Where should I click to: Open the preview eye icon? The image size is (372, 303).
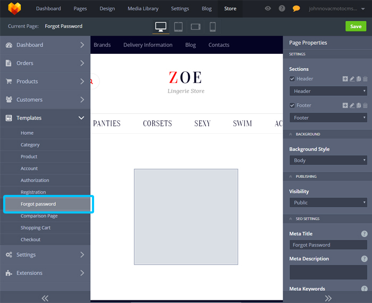click(x=268, y=9)
